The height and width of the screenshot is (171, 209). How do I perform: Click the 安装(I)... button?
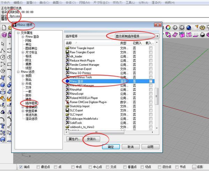(x=92, y=139)
